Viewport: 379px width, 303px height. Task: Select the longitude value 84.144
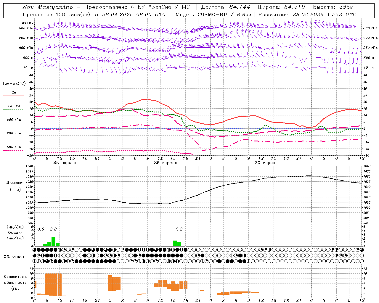[x=240, y=7]
